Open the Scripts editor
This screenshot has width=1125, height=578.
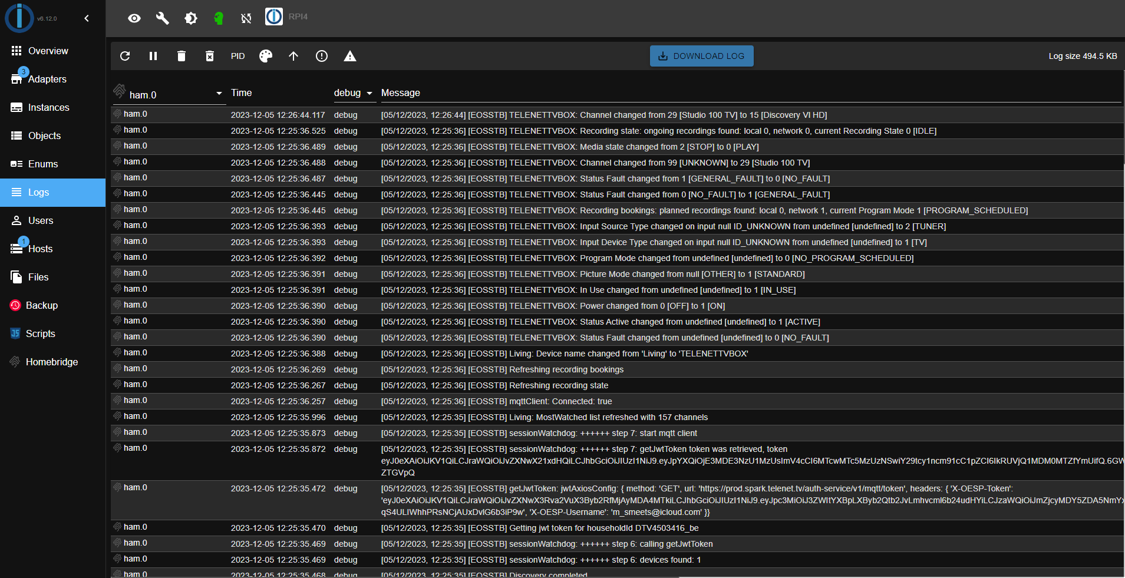[52, 333]
